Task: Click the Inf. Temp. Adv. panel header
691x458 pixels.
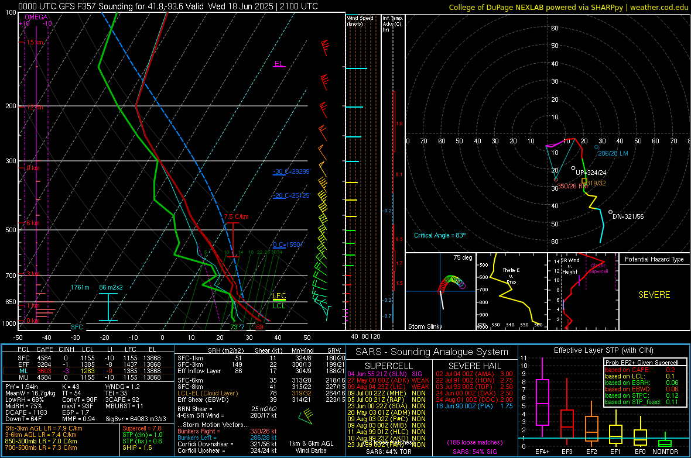Action: pos(392,24)
